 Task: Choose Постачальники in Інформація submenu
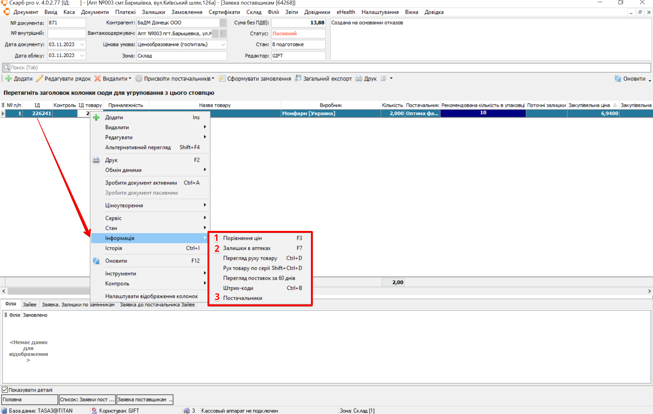243,298
